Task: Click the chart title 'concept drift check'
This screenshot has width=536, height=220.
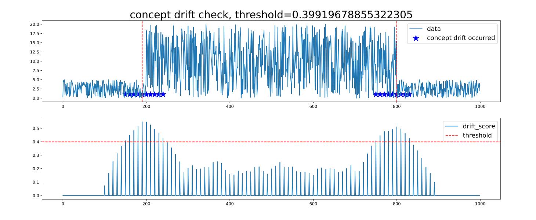Action: click(x=271, y=15)
